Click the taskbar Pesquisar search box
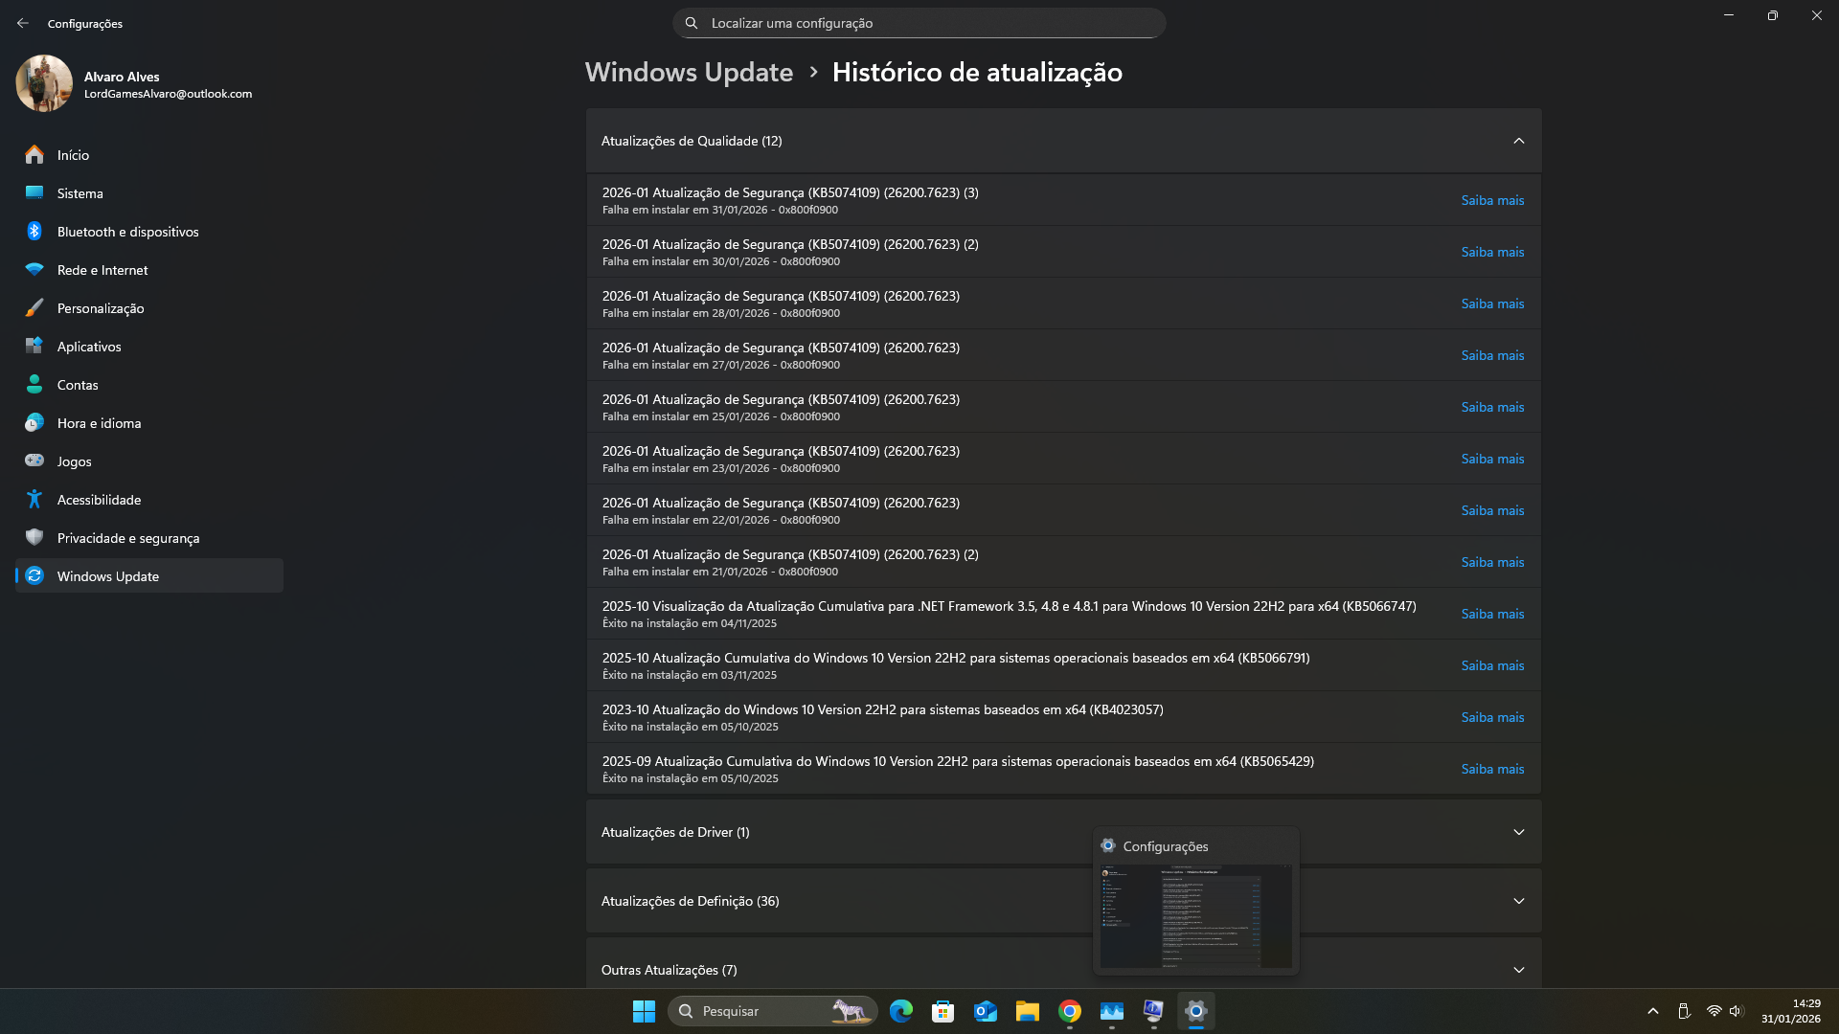1839x1034 pixels. point(772,1011)
